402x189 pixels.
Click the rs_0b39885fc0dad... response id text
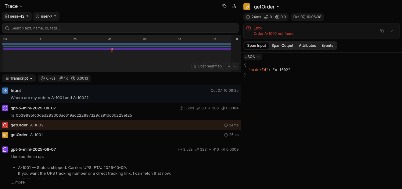[x=71, y=115]
